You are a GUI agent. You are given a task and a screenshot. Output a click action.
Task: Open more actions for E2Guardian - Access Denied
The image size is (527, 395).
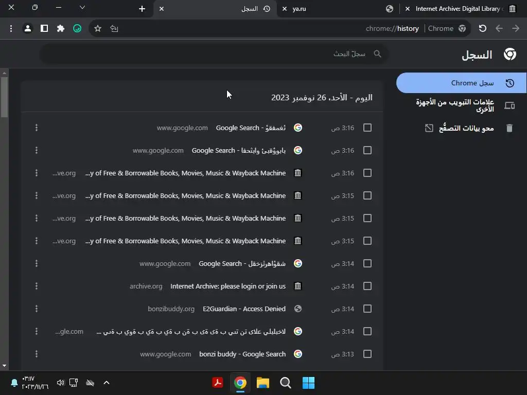pos(37,309)
